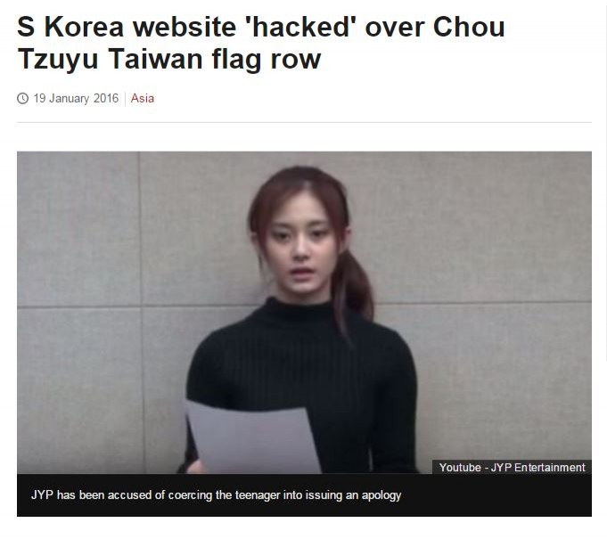
Task: Click the vertical separator before Asia
Action: [x=126, y=99]
